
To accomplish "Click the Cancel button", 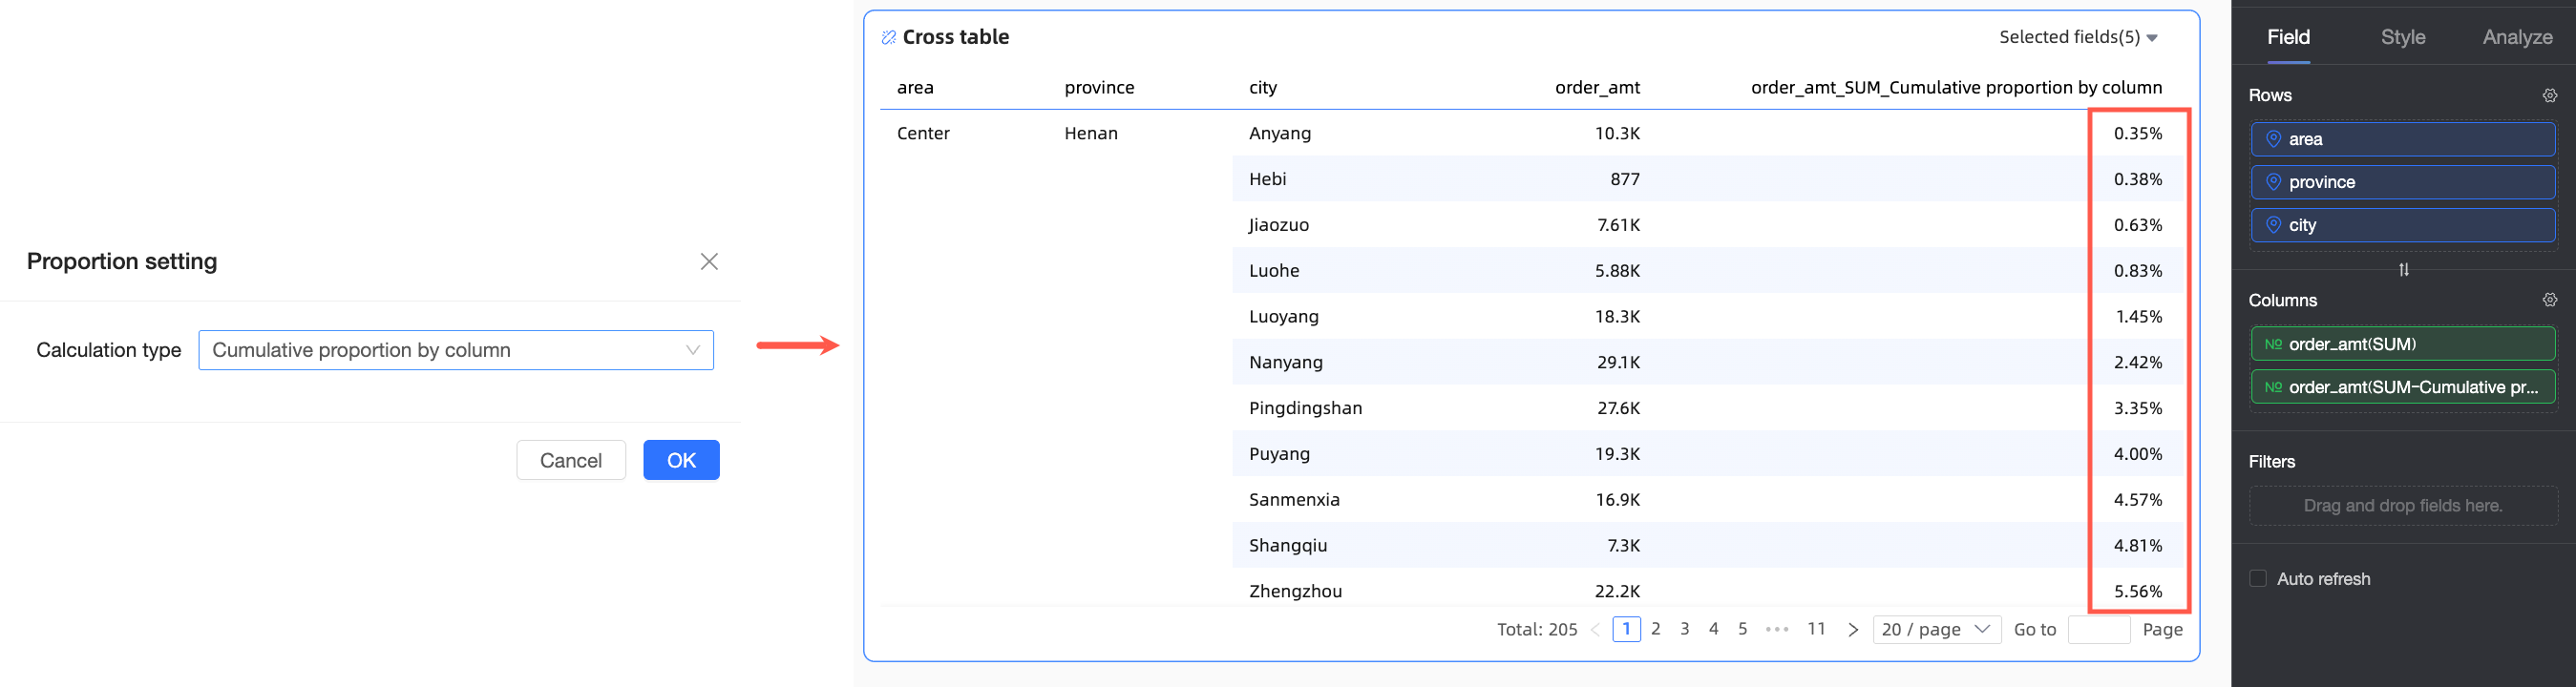I will [570, 461].
